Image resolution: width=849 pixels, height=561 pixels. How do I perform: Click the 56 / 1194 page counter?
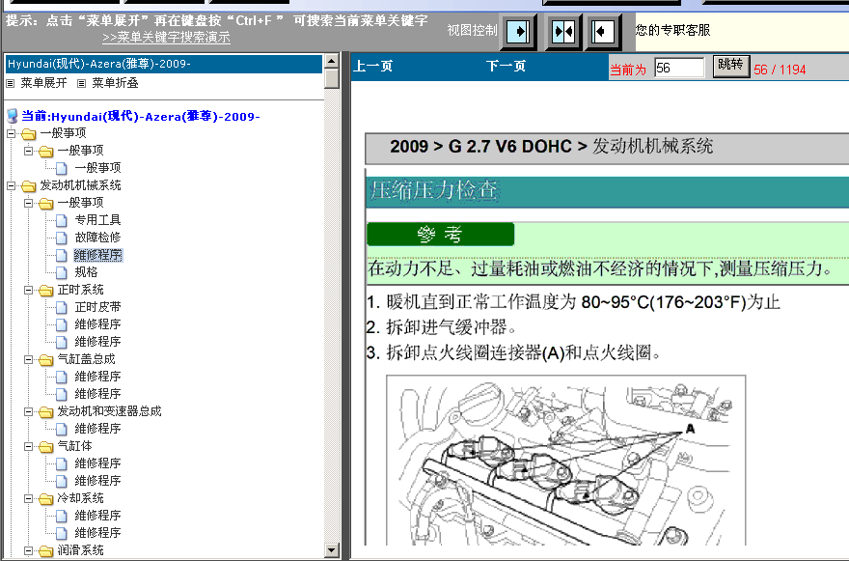pyautogui.click(x=780, y=70)
